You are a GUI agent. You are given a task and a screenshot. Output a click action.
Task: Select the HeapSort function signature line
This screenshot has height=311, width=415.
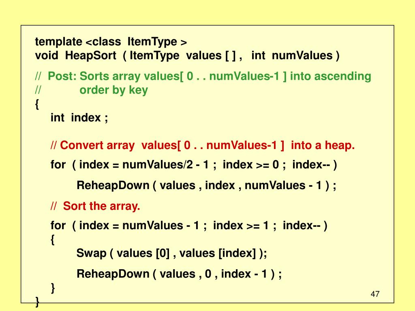pos(187,56)
